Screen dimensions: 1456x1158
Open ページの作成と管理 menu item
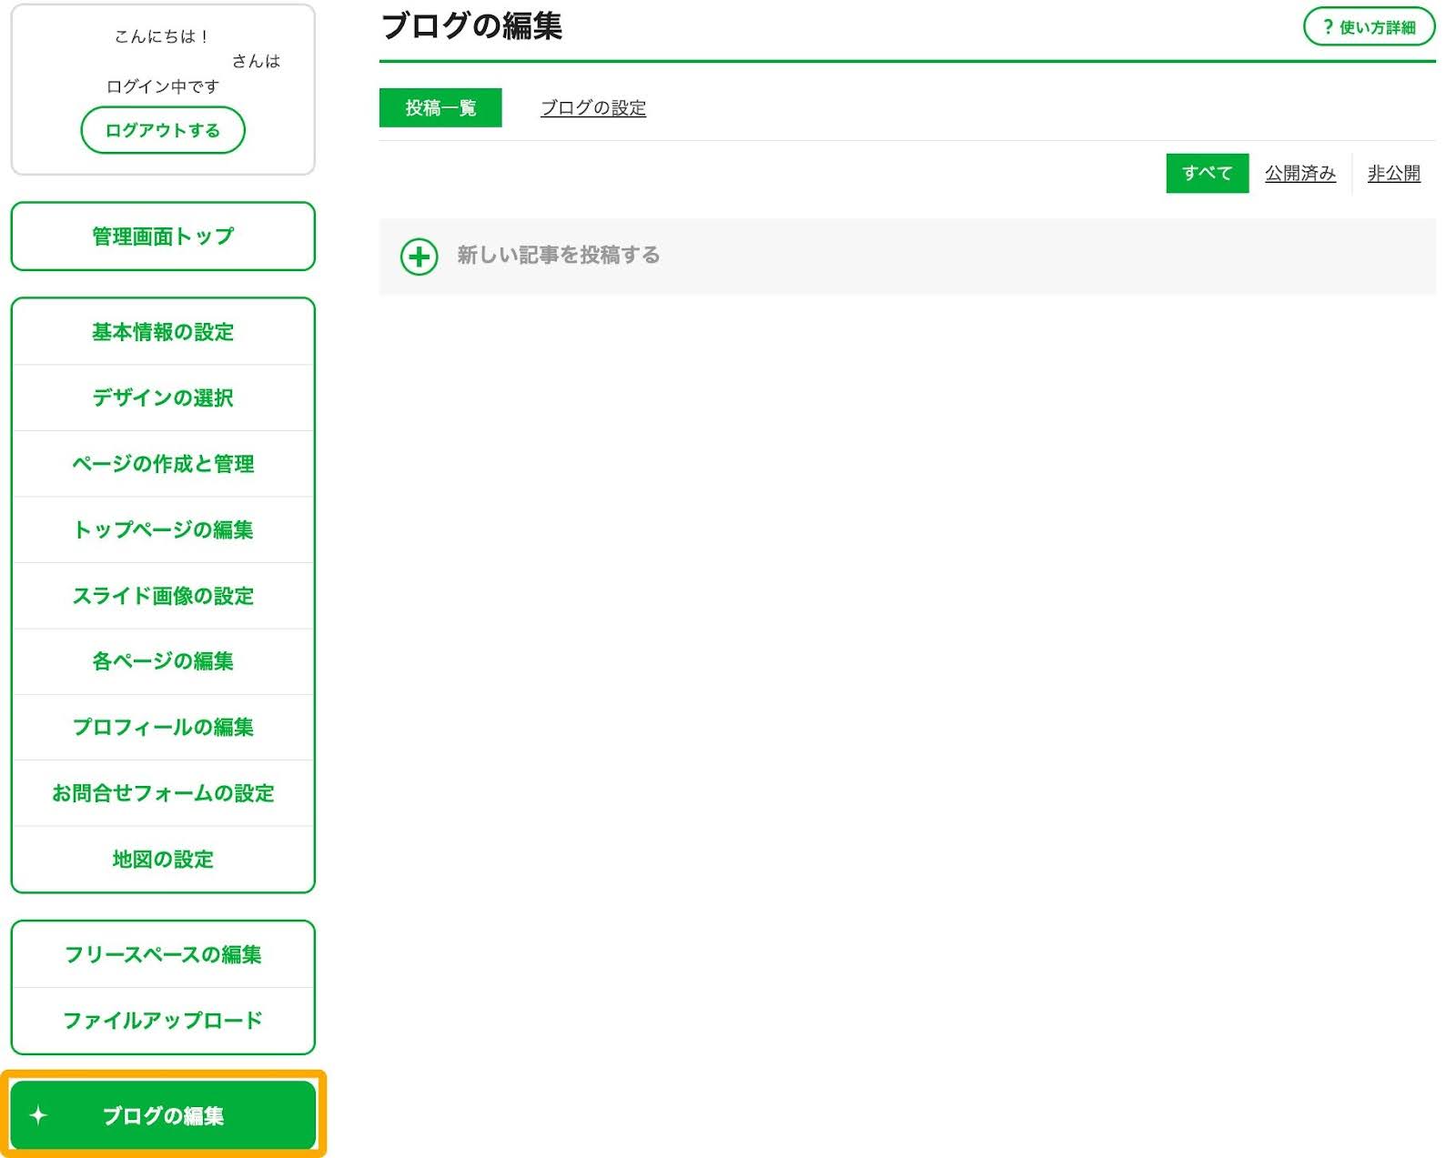point(163,464)
